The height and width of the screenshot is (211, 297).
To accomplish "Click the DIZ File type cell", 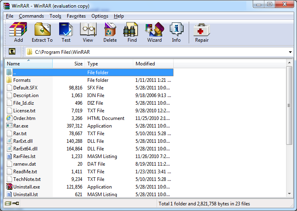I will tap(95, 103).
